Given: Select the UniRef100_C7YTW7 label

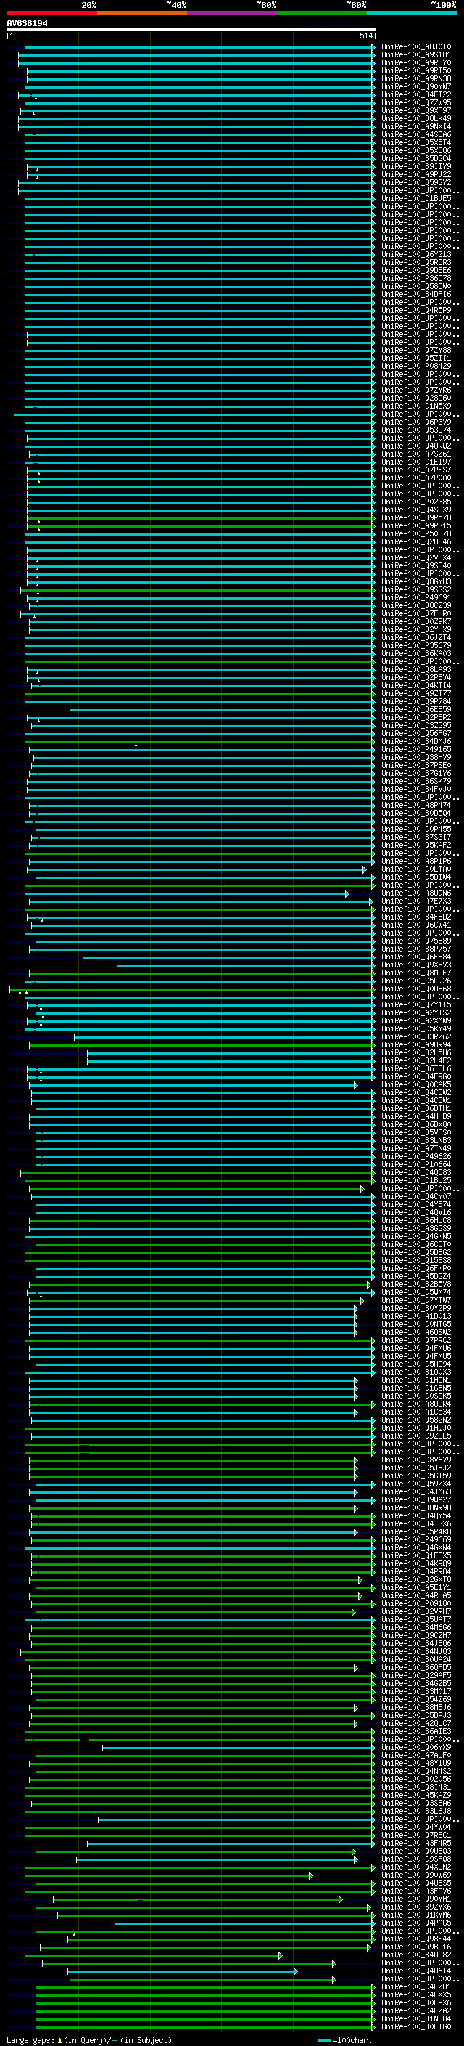Looking at the screenshot, I should click(x=416, y=1300).
